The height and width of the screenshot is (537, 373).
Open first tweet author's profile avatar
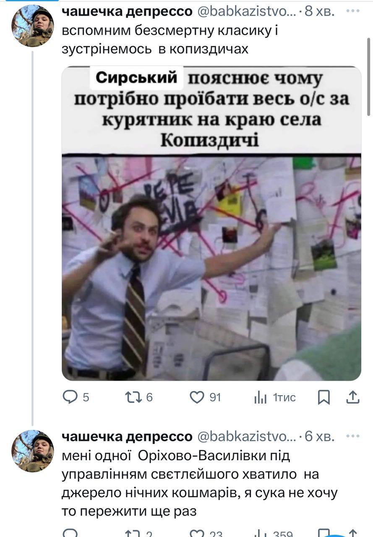pyautogui.click(x=32, y=26)
